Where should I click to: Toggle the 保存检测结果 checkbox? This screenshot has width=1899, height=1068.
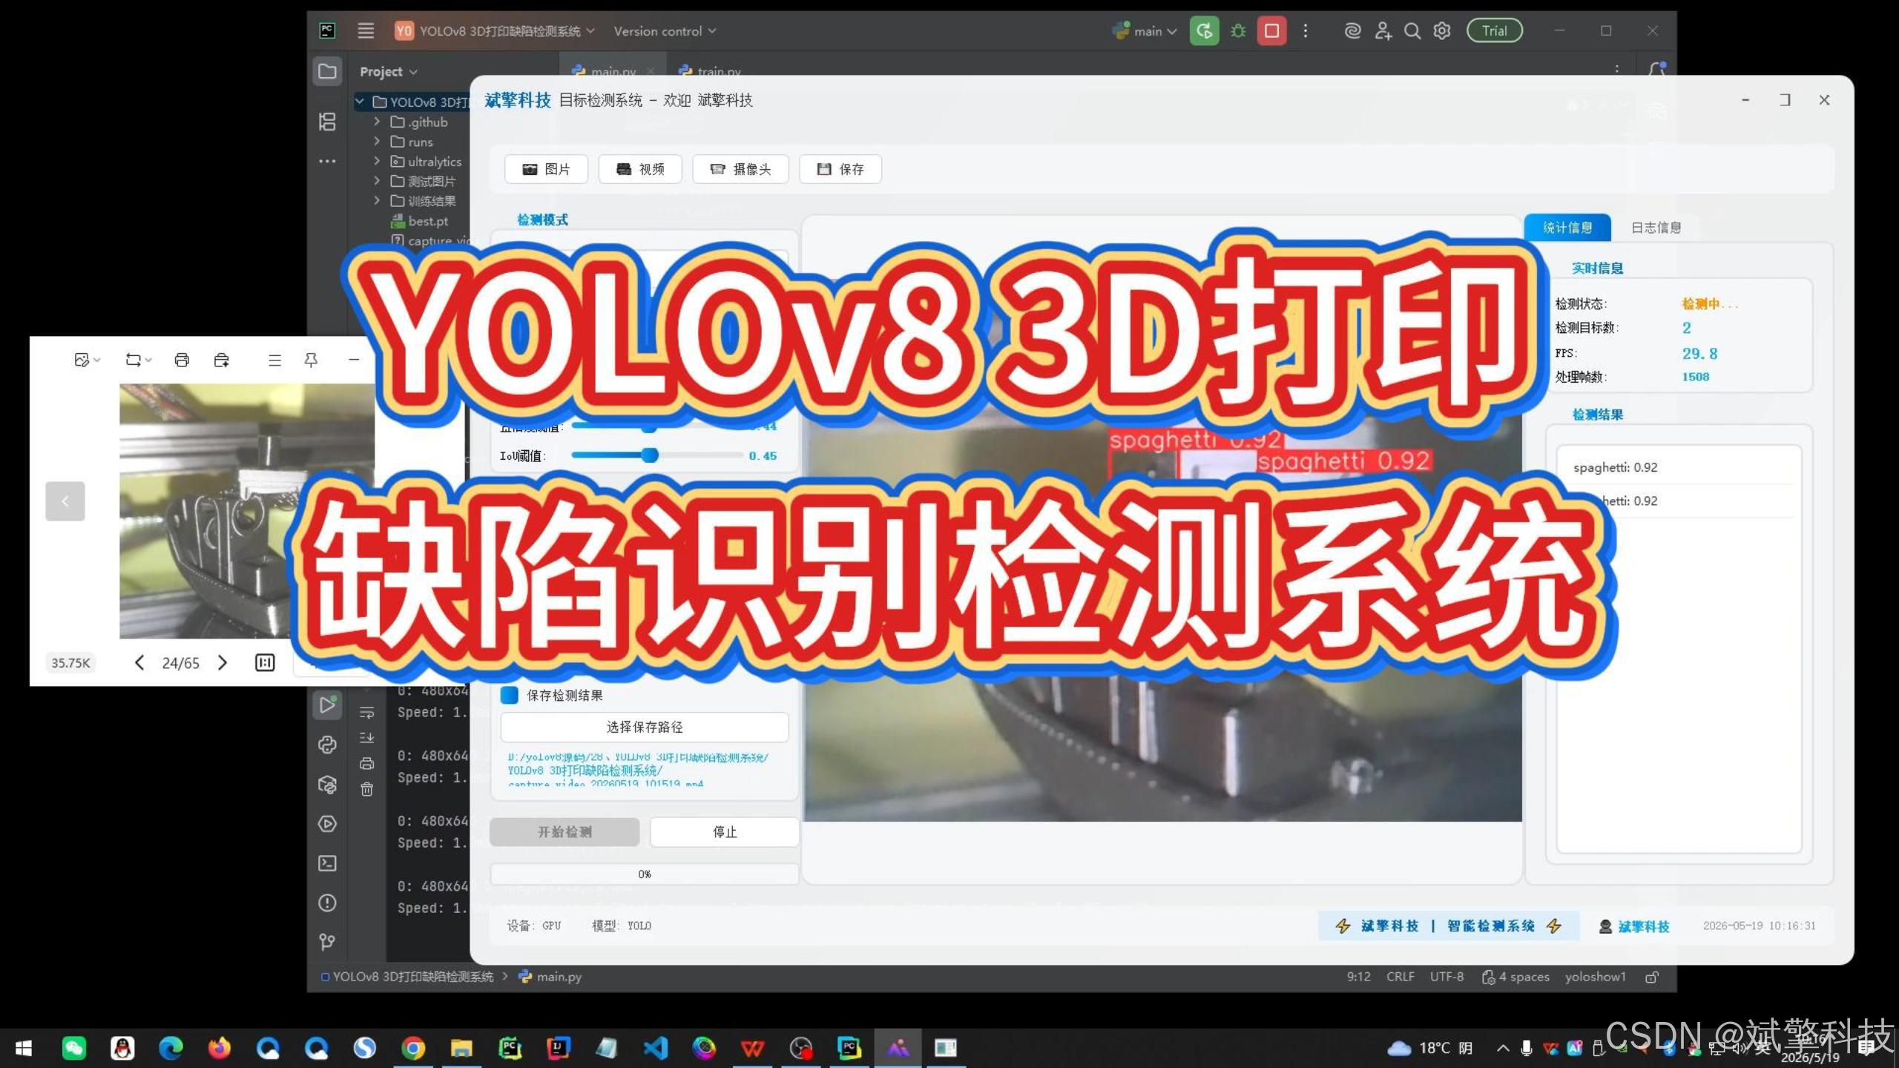tap(510, 695)
